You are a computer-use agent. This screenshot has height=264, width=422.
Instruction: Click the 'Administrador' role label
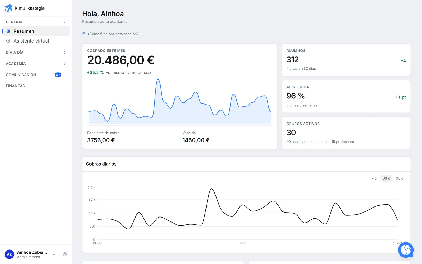click(x=29, y=257)
